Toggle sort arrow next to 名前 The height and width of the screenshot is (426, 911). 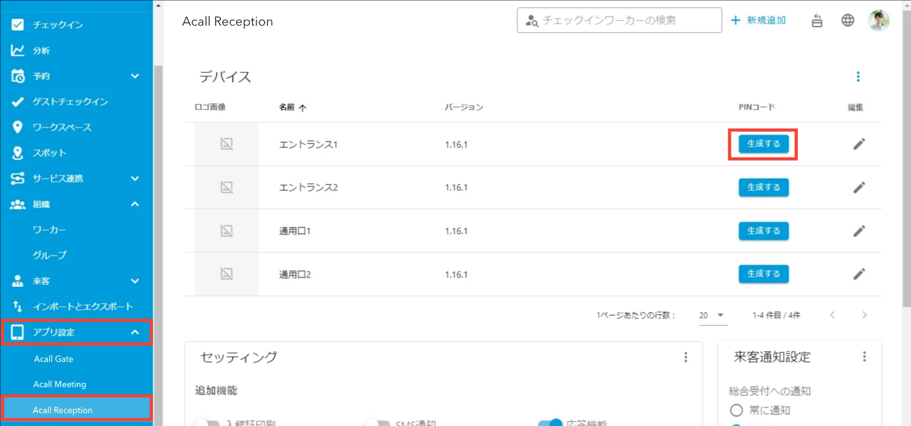pyautogui.click(x=303, y=108)
